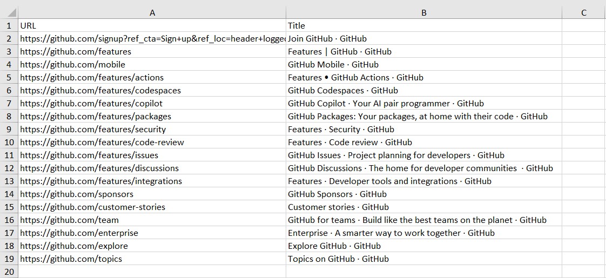
Task: Select the github.com/mobile URL cell
Action: [152, 64]
